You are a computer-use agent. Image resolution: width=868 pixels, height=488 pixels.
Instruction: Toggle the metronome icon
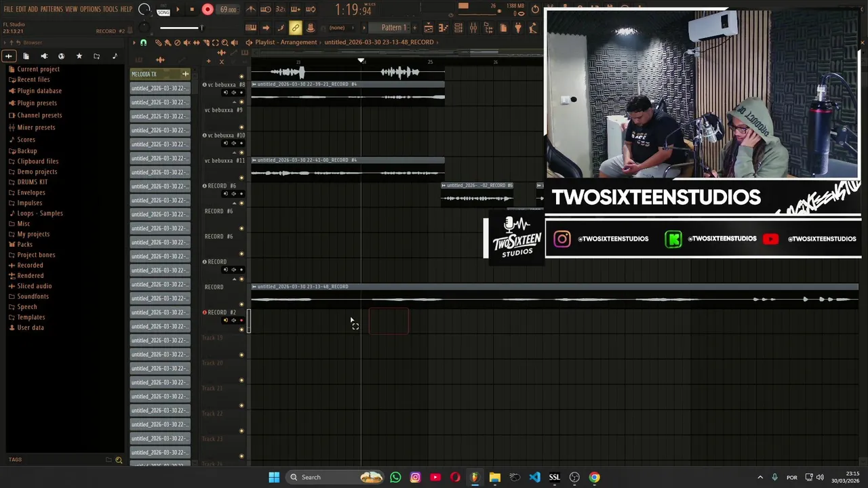click(251, 9)
